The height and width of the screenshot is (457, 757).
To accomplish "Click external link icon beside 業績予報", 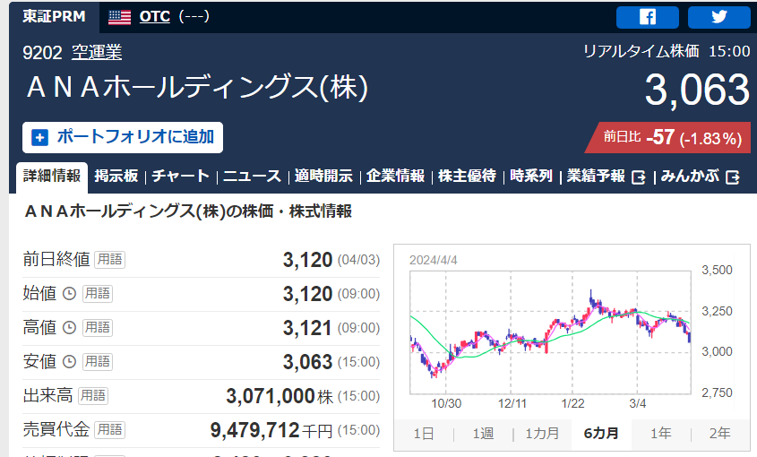I will (638, 177).
